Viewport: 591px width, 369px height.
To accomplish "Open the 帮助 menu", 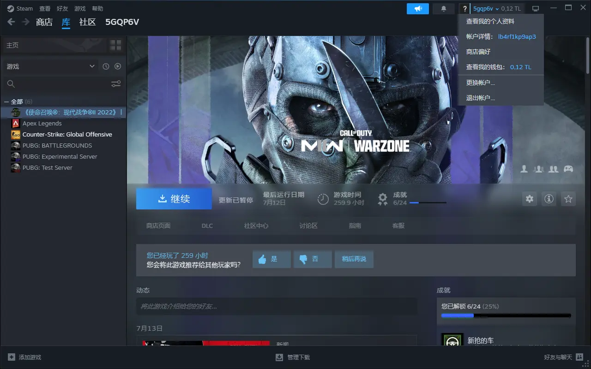I will tap(97, 9).
